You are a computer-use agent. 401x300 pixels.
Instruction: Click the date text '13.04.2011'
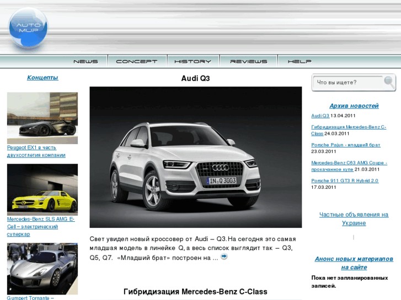tap(343, 116)
